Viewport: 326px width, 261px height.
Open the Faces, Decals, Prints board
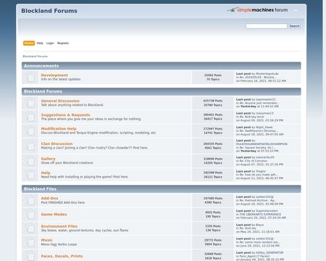coord(62,256)
